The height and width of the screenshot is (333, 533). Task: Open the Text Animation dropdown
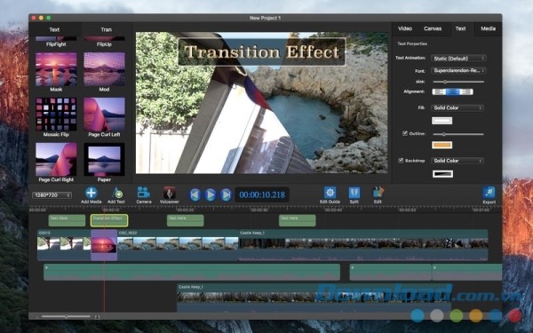[x=458, y=59]
